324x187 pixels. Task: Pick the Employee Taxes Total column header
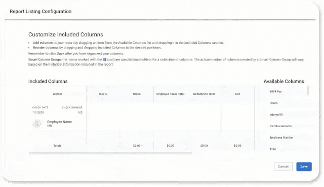[170, 94]
